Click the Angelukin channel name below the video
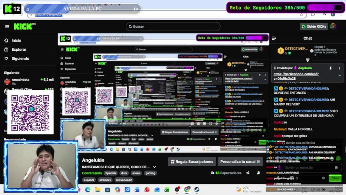 [93, 160]
